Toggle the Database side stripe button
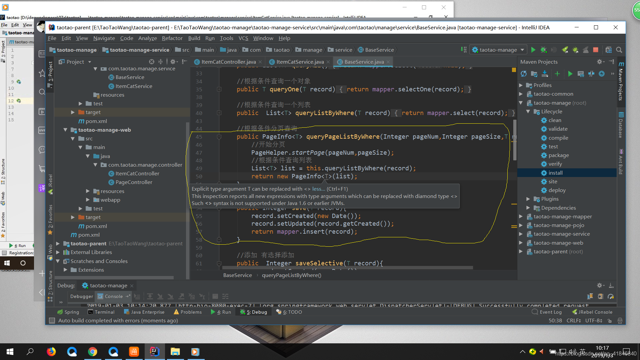This screenshot has width=640, height=360. coord(621,125)
